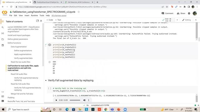Collapse Verify Fall augmented data section
200x112 pixels.
pos(46,80)
